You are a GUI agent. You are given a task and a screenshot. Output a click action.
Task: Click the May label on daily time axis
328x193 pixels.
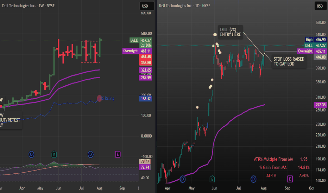coord(191,188)
